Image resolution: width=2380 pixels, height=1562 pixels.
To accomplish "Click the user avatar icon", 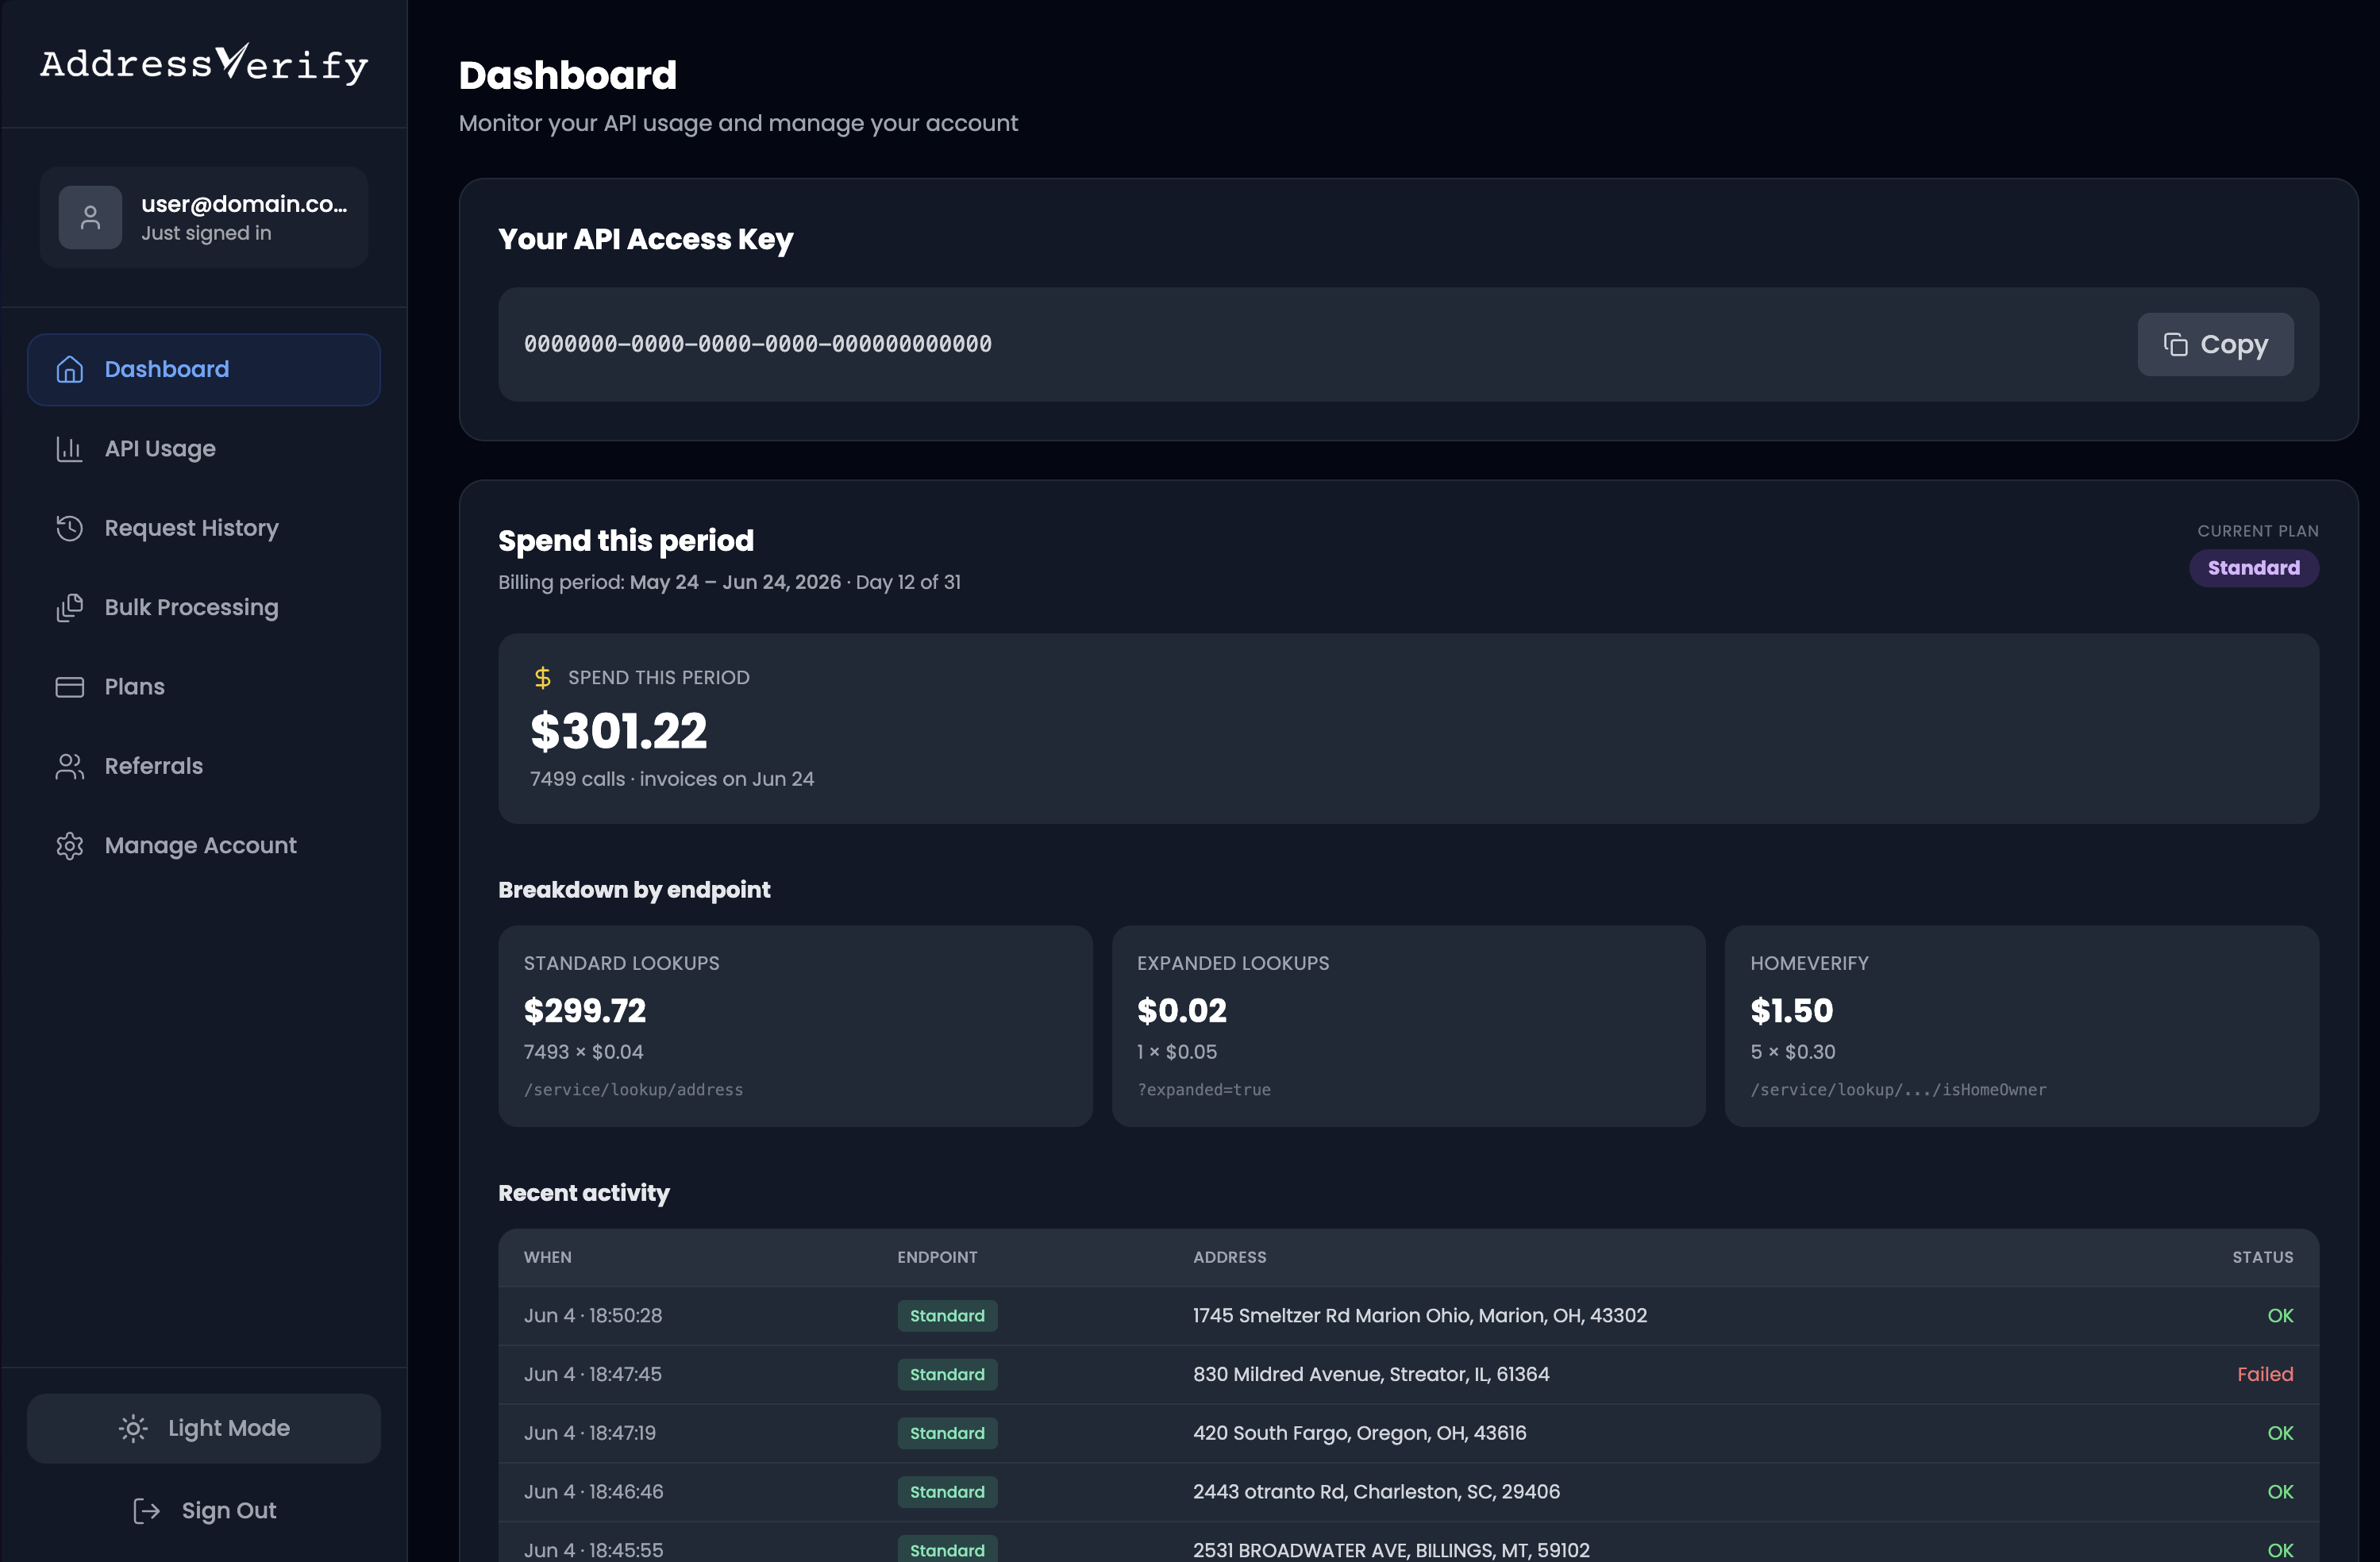I will tap(90, 217).
